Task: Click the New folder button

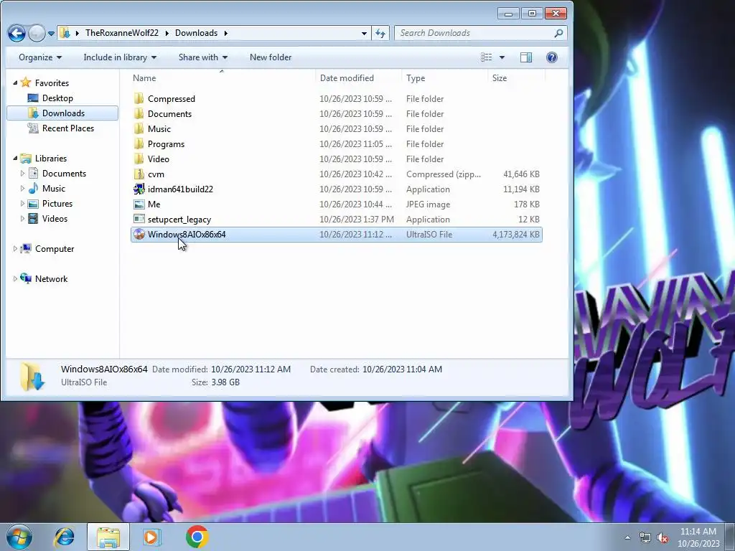Action: click(x=271, y=57)
